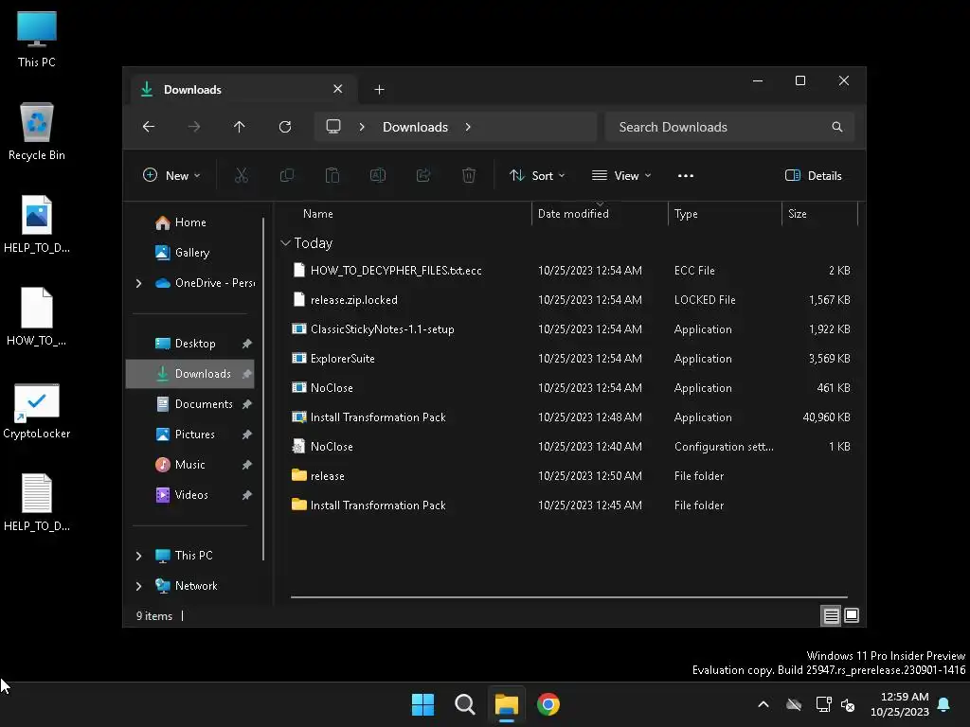Select Install Transformation Pack application, 40,960 KB
Image resolution: width=970 pixels, height=727 pixels.
coord(569,417)
